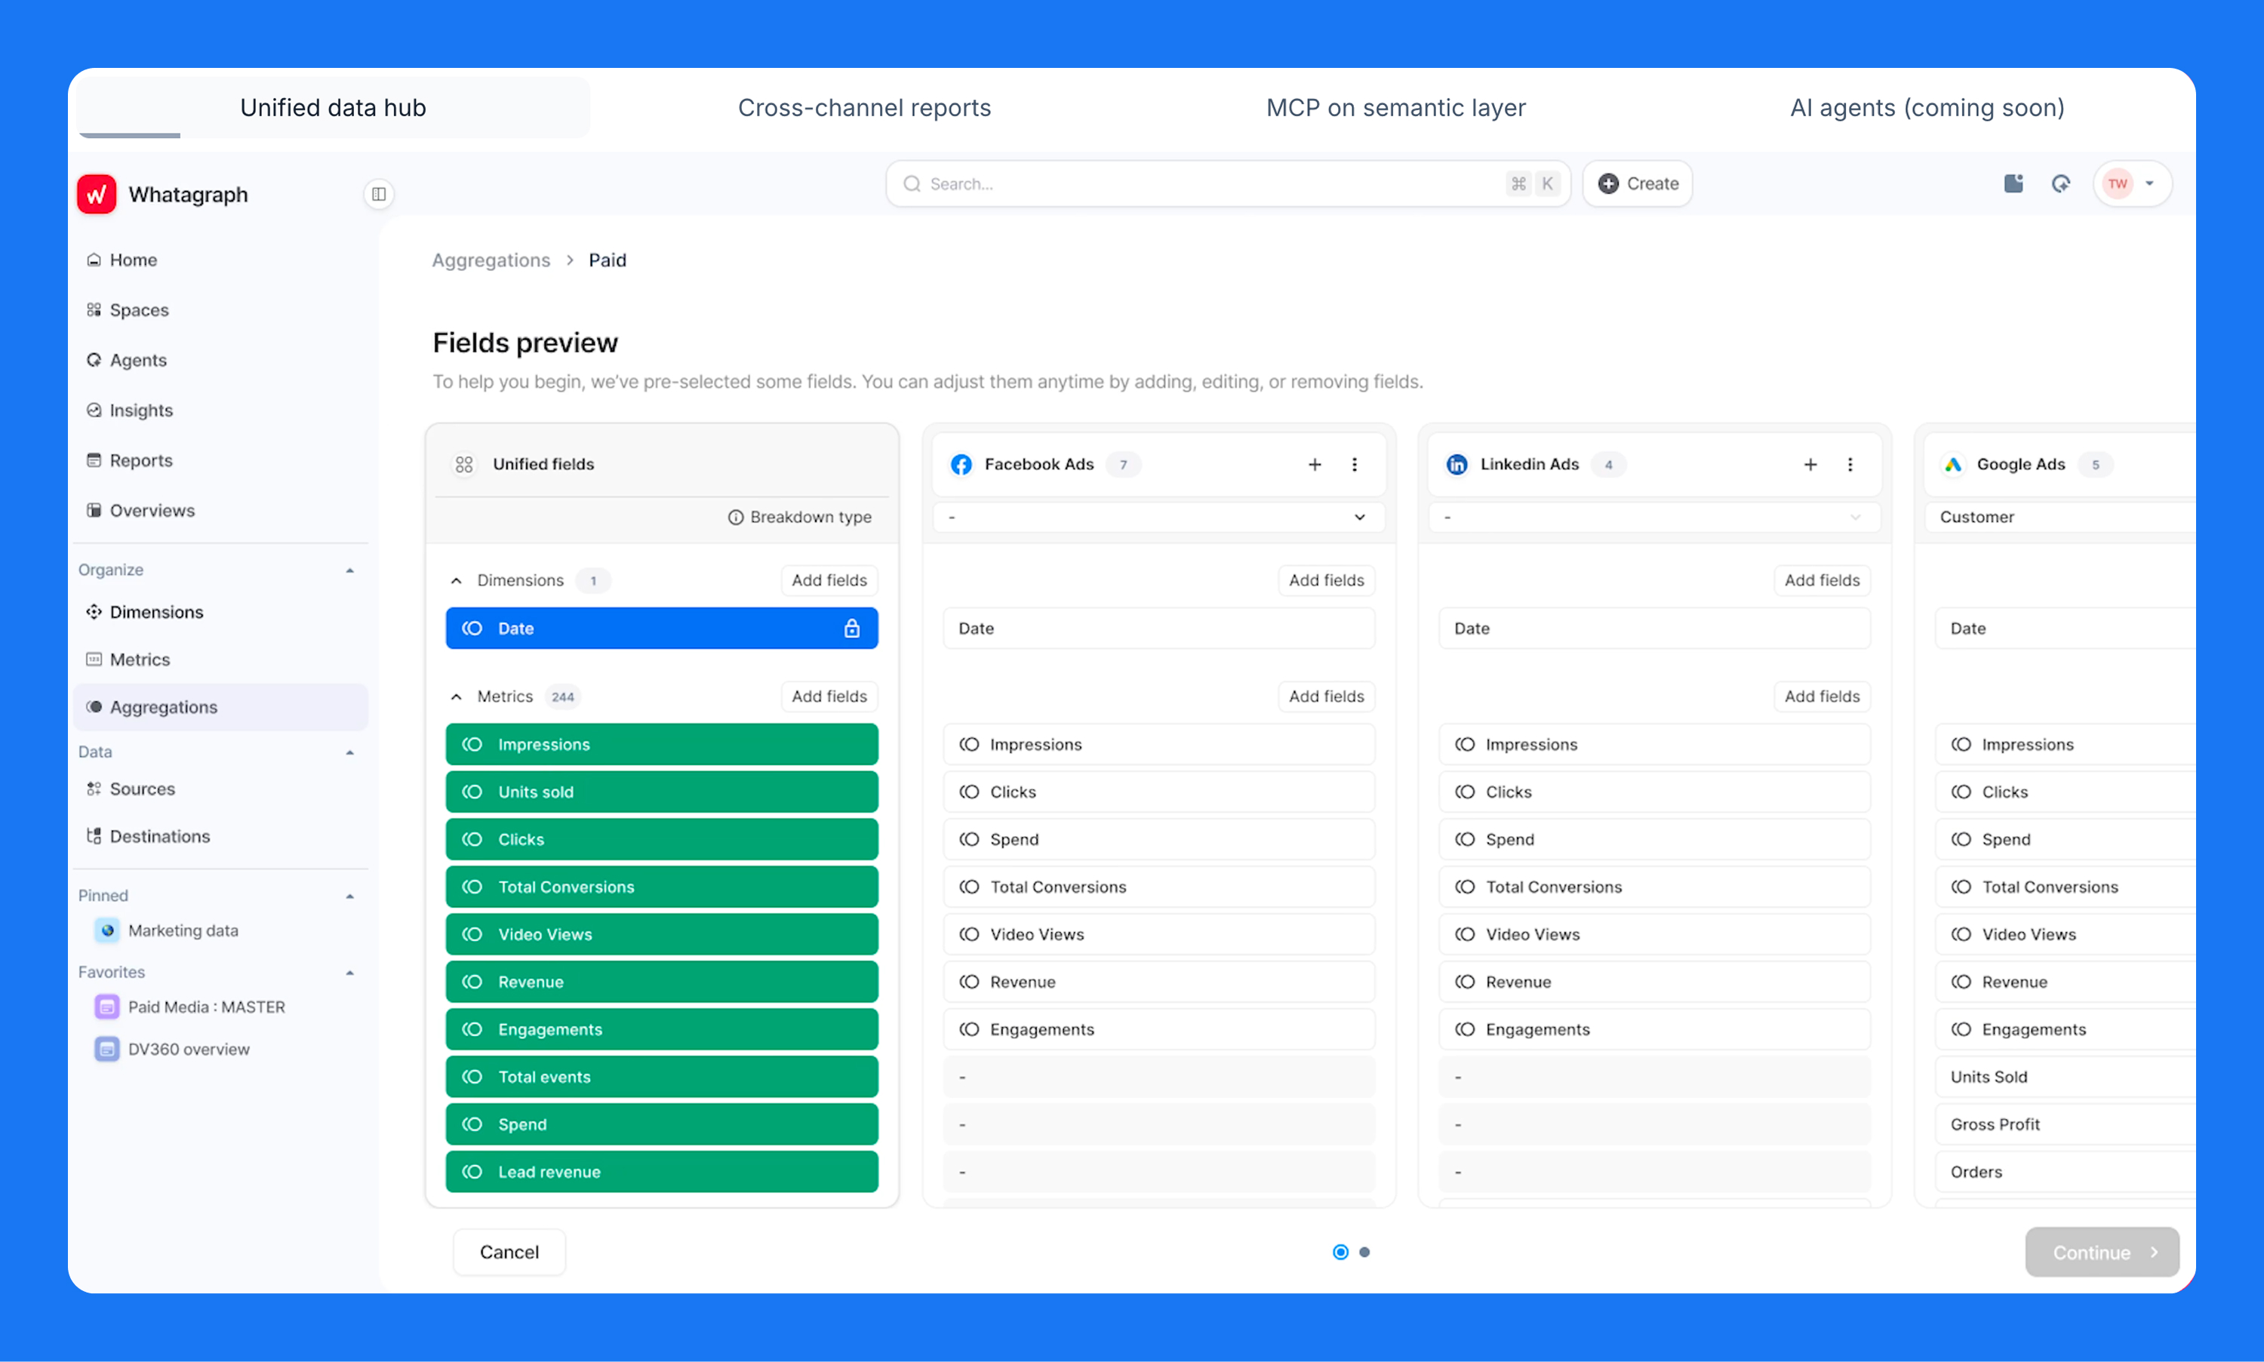The image size is (2264, 1362).
Task: Open the folder icon in top bar
Action: [2013, 183]
